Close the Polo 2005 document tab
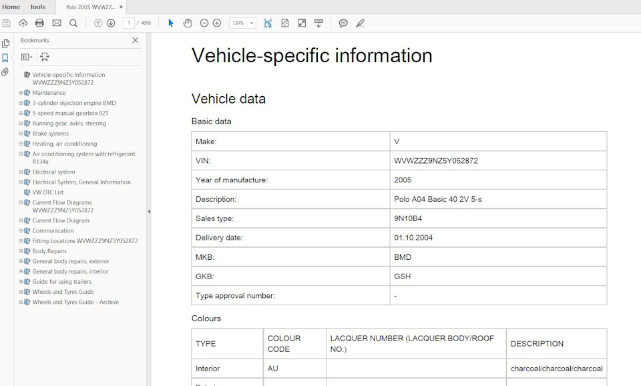This screenshot has width=641, height=386. tap(121, 7)
